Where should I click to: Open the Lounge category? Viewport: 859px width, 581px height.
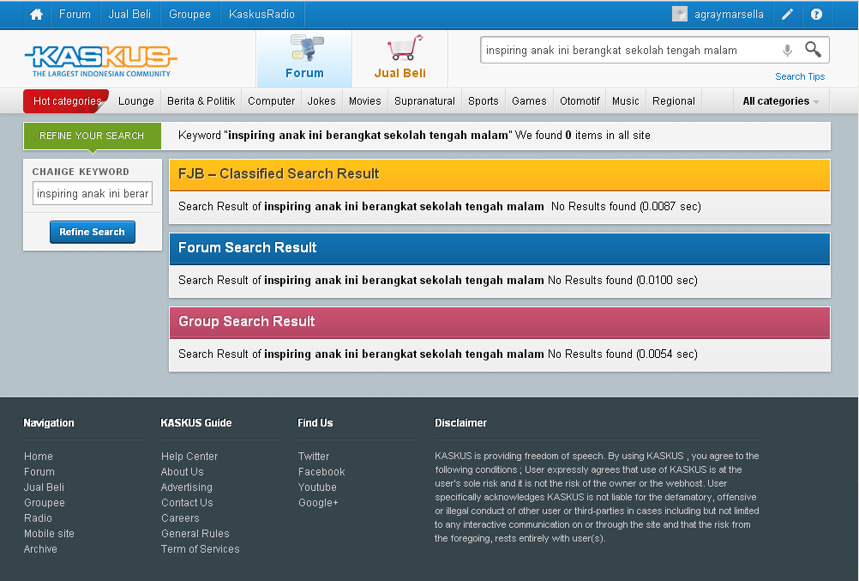(x=135, y=101)
